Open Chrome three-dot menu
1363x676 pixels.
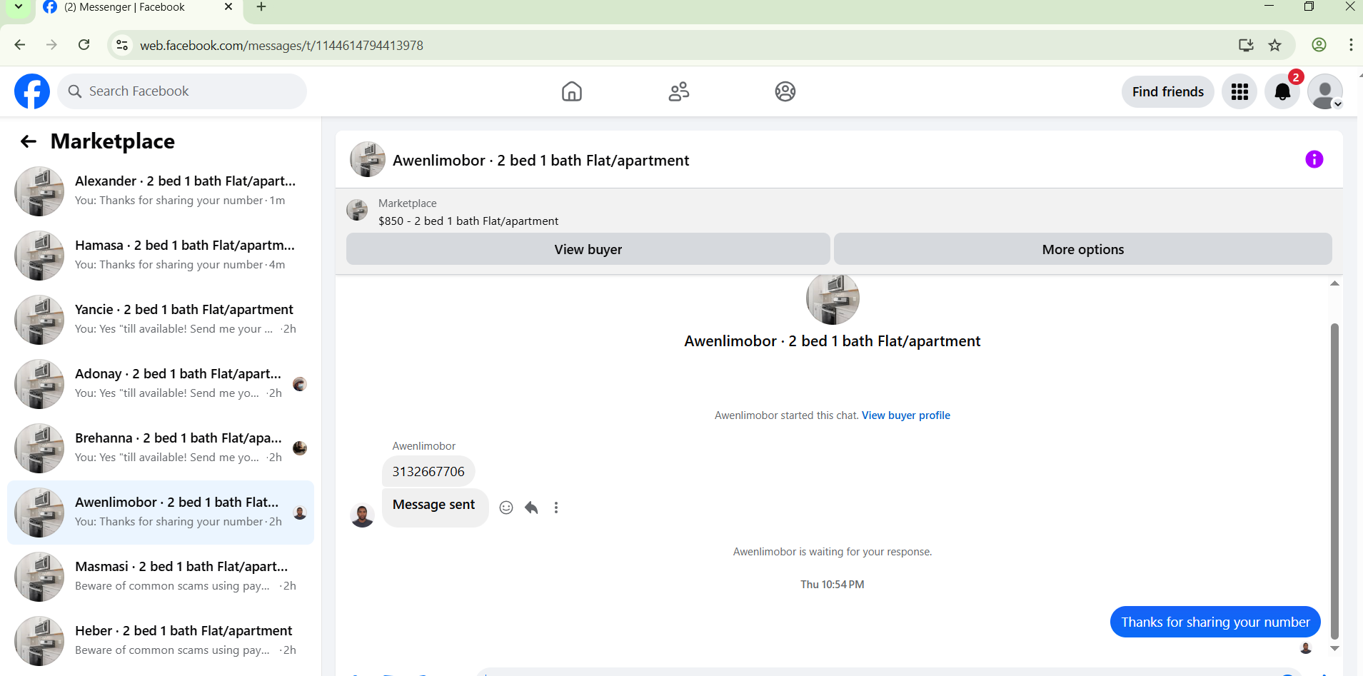1351,45
